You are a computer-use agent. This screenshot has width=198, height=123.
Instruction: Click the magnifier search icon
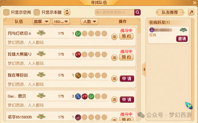137,12
